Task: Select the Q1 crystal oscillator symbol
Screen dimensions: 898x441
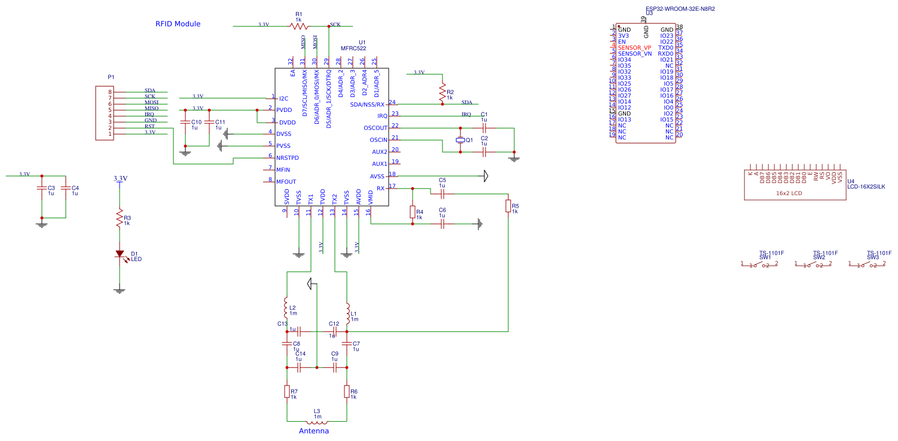Action: (x=460, y=139)
